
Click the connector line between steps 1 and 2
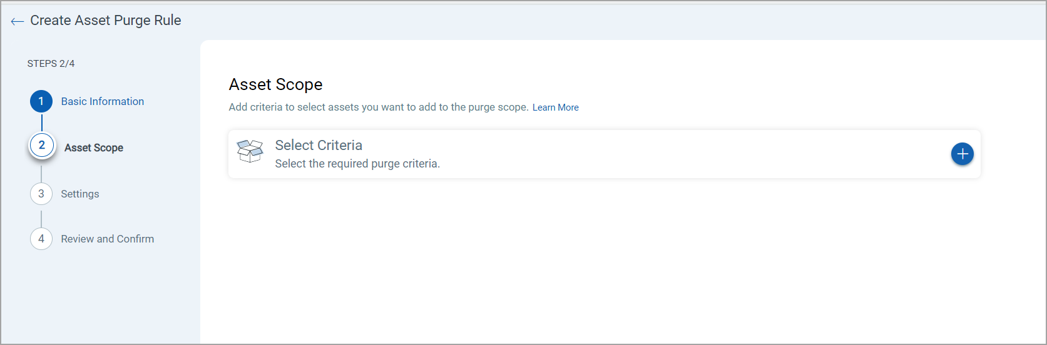42,122
